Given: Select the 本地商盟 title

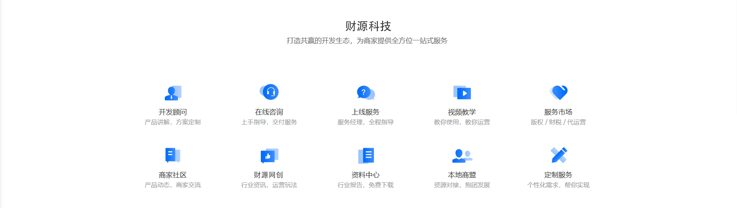Looking at the screenshot, I should [x=462, y=175].
